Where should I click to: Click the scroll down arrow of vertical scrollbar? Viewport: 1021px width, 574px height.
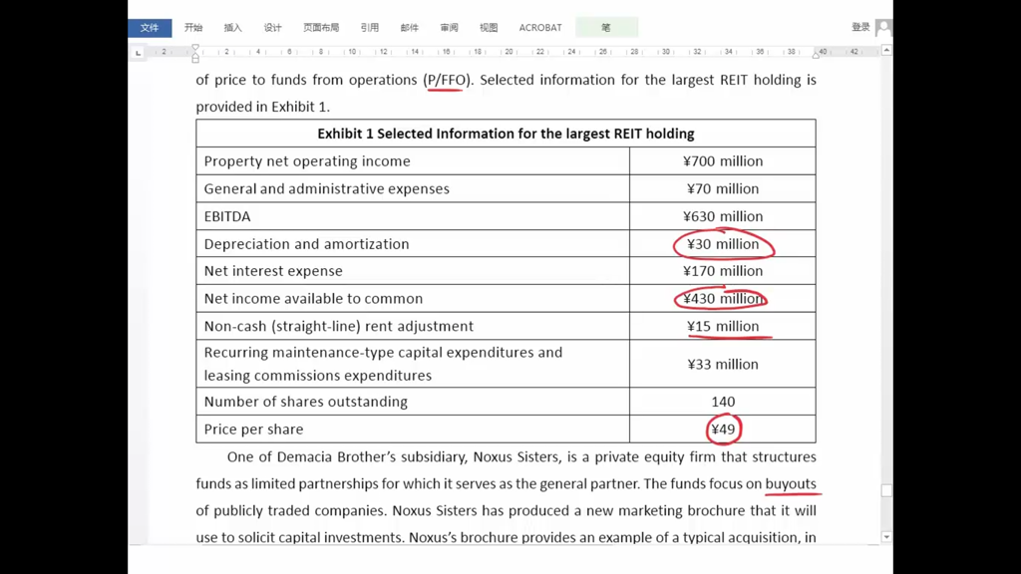point(886,537)
